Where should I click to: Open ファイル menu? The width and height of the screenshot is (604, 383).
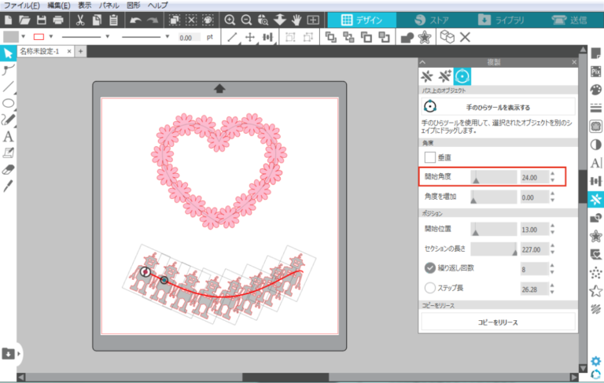21,6
